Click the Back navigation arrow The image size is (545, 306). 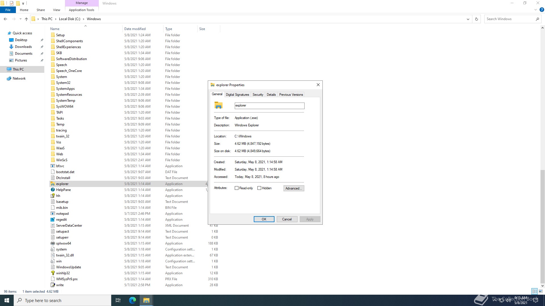coord(5,19)
